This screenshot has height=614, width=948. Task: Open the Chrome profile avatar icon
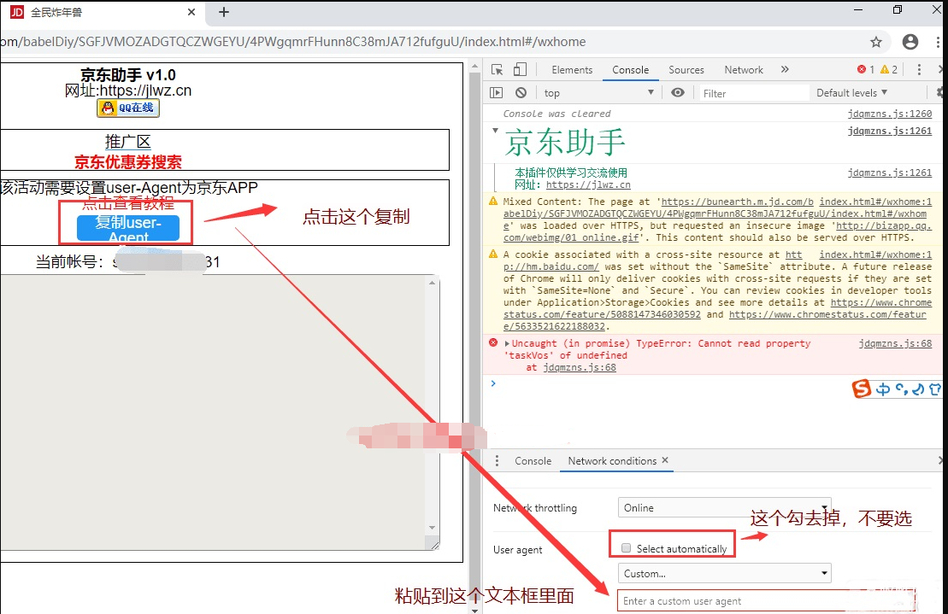(910, 42)
